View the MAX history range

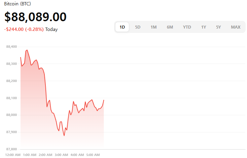(x=236, y=27)
